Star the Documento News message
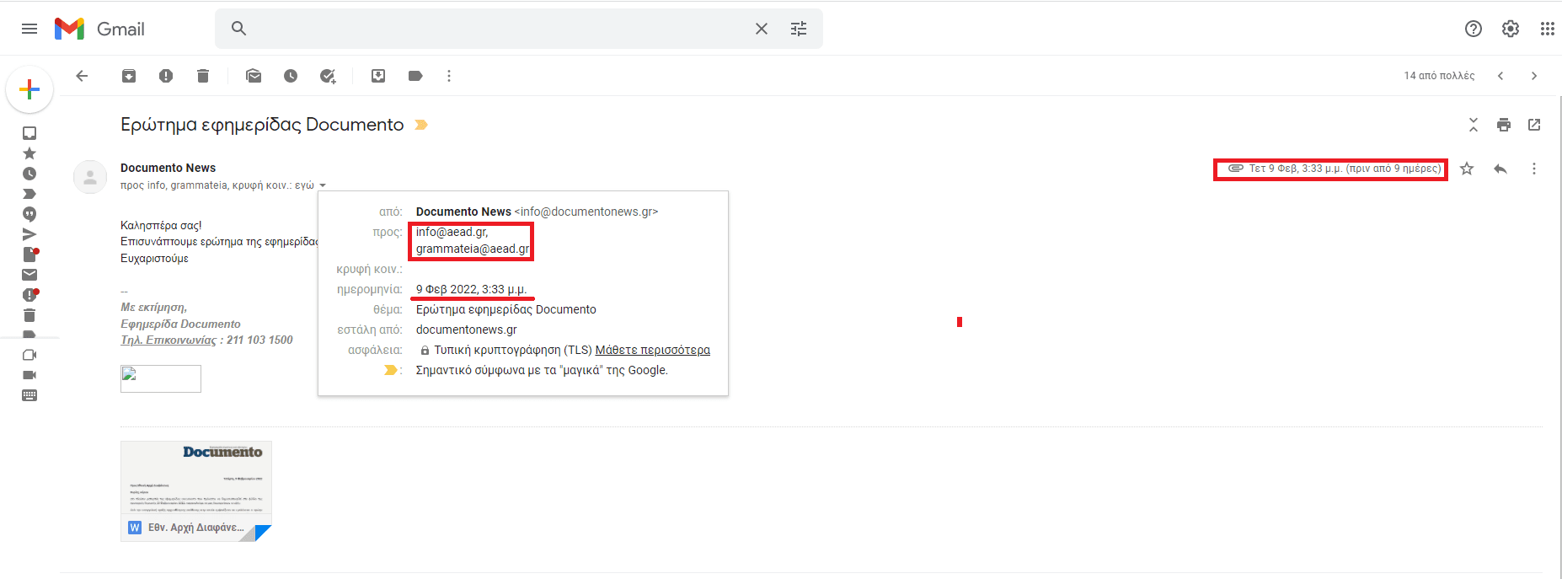 (1467, 169)
